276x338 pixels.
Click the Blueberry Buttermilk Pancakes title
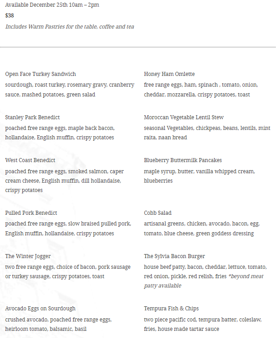click(x=183, y=160)
